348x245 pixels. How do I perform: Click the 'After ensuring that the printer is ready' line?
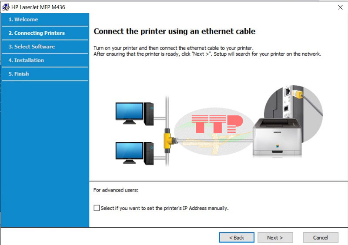[207, 54]
